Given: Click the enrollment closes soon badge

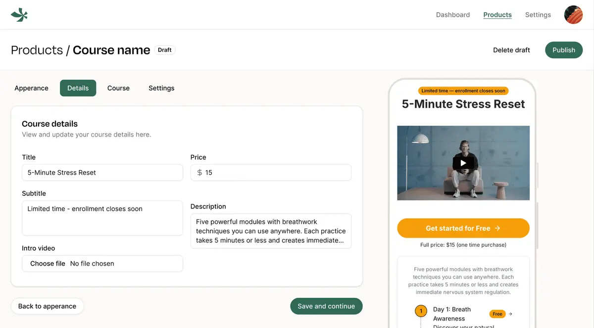Looking at the screenshot, I should [463, 91].
